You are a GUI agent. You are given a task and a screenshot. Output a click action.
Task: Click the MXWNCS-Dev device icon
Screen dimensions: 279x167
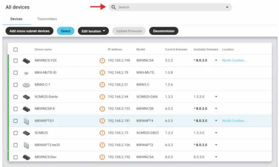coord(26,157)
